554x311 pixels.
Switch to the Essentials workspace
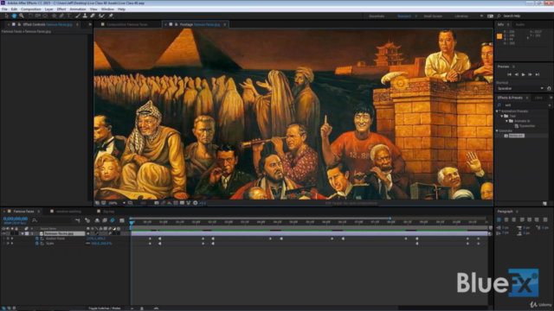pyautogui.click(x=377, y=16)
